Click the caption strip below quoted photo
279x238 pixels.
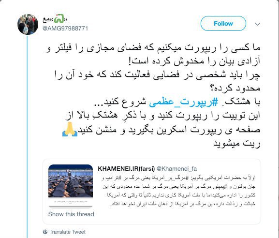(71, 203)
